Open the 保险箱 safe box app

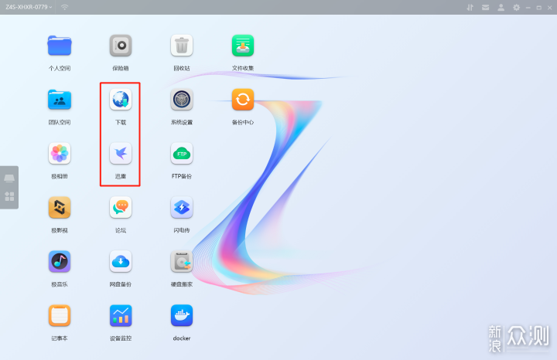[x=121, y=46]
